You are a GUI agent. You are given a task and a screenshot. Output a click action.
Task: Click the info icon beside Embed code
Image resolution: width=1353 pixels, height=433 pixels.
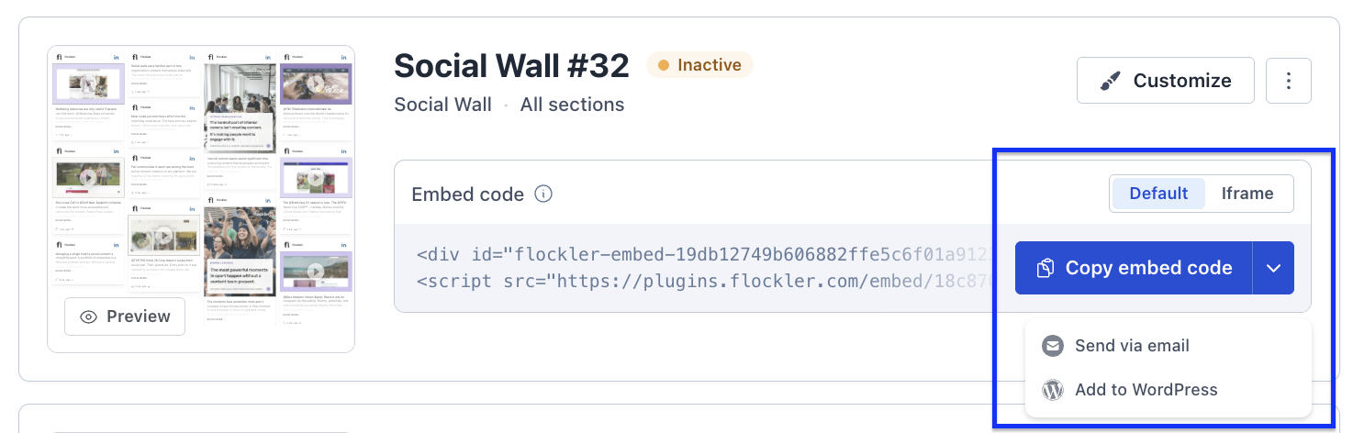coord(543,194)
